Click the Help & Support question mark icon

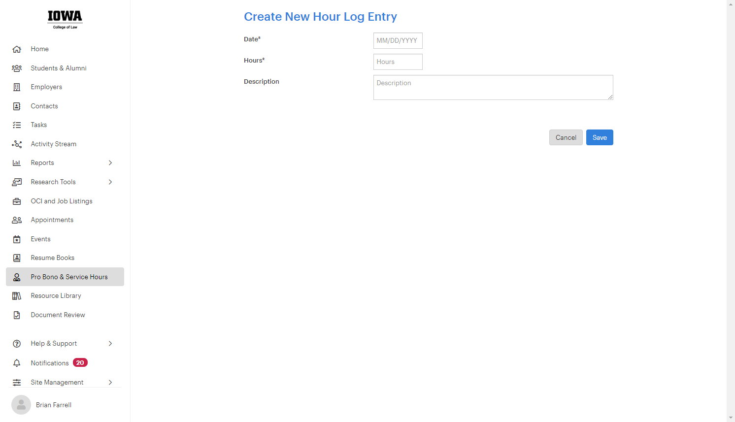pos(17,344)
